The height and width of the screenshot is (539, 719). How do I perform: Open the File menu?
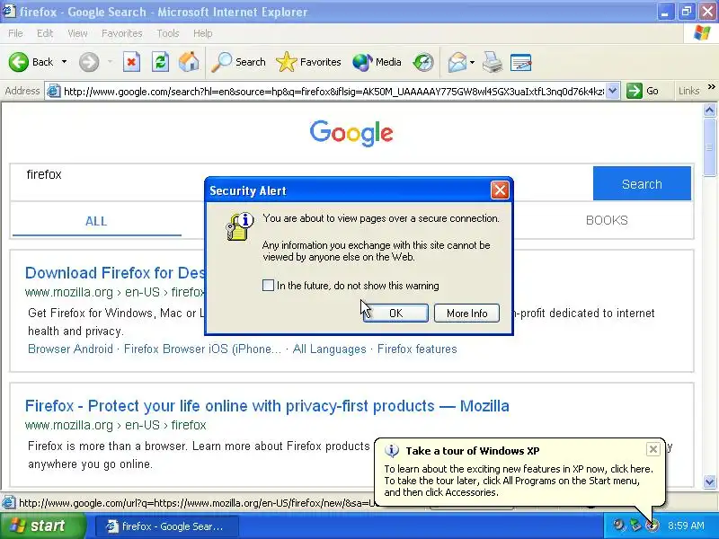(15, 33)
